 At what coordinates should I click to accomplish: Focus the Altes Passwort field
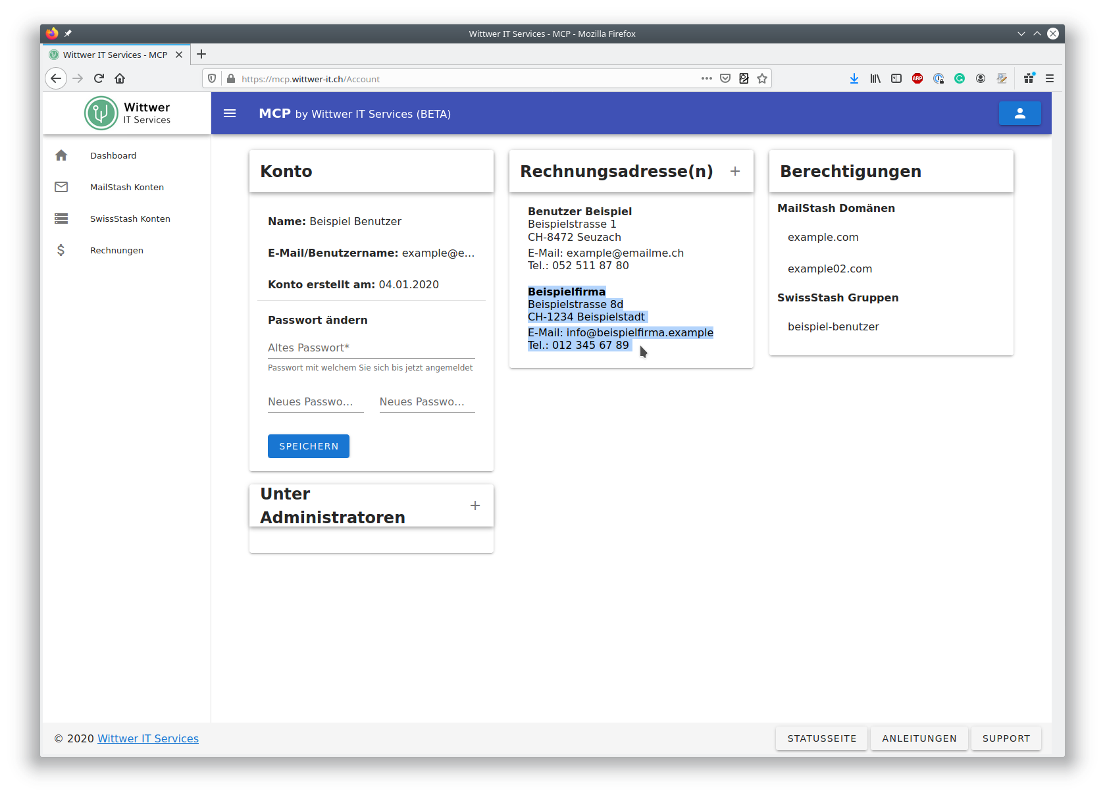pos(371,347)
